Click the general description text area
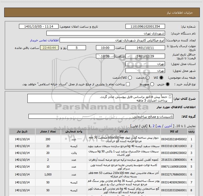The image size is (203, 196). (x=100, y=98)
